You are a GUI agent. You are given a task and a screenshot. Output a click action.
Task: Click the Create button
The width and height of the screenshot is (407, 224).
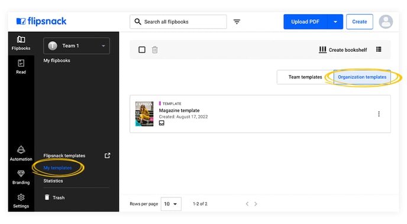point(360,22)
